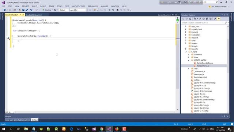The height and width of the screenshot is (132, 234).
Task: Click the feedback speech bubble icon
Action: (x=185, y=2)
